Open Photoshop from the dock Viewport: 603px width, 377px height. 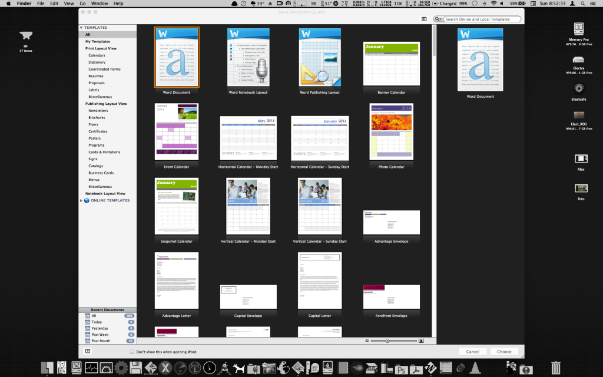click(401, 369)
